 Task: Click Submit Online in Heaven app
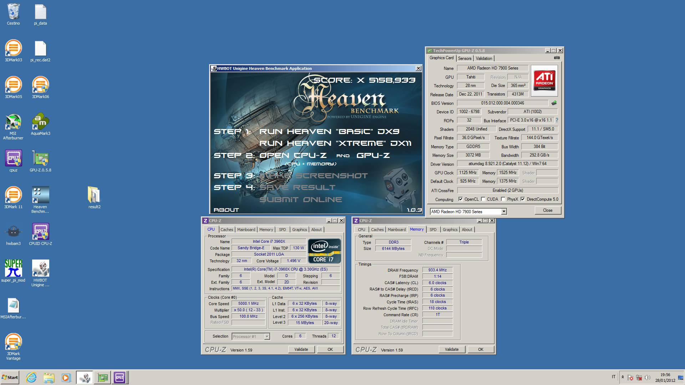[301, 200]
